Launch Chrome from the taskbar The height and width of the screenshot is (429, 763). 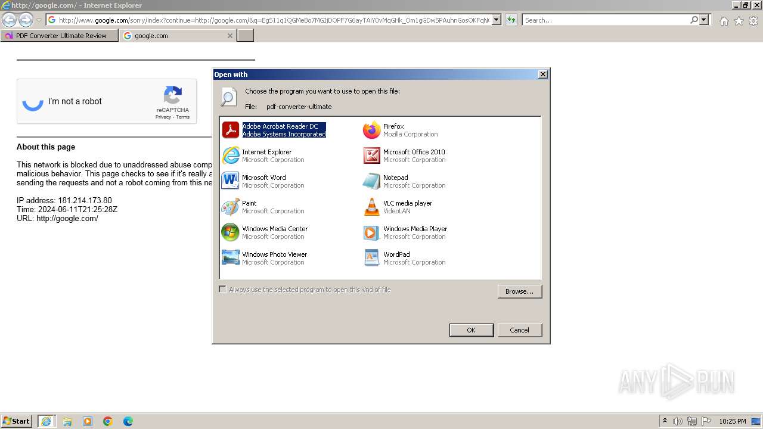108,421
